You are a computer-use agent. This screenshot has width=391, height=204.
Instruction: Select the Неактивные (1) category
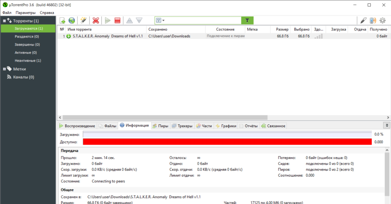pos(28,60)
